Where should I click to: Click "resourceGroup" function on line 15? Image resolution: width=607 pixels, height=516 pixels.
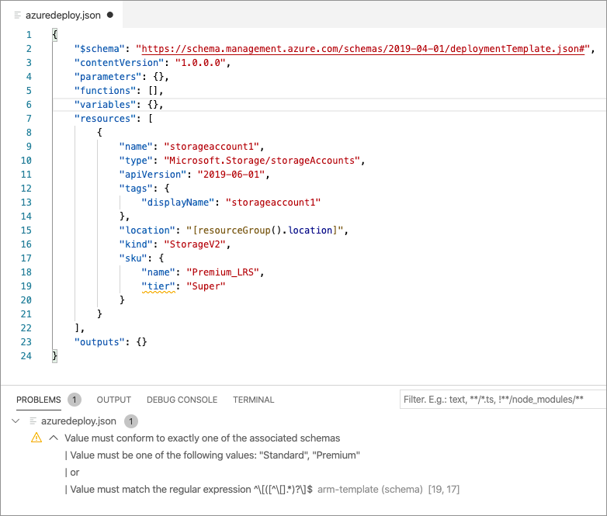click(234, 230)
